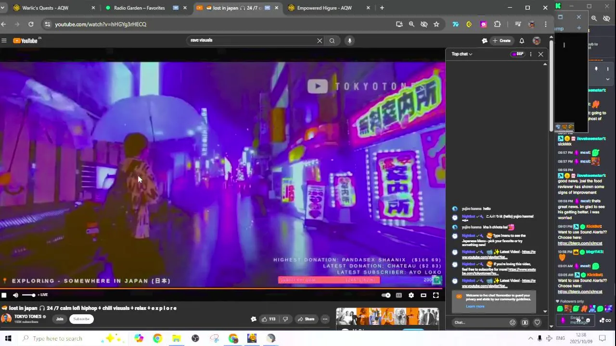The image size is (616, 346).
Task: Subscribe to TOKYO TONES channel
Action: tap(81, 319)
